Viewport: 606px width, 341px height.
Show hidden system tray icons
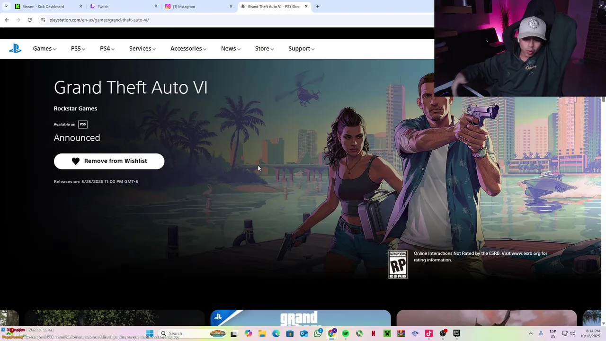(530, 333)
